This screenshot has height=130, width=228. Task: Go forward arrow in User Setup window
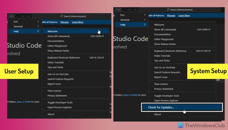click(28, 16)
